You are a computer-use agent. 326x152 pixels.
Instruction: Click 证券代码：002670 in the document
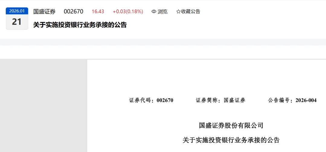point(151,100)
